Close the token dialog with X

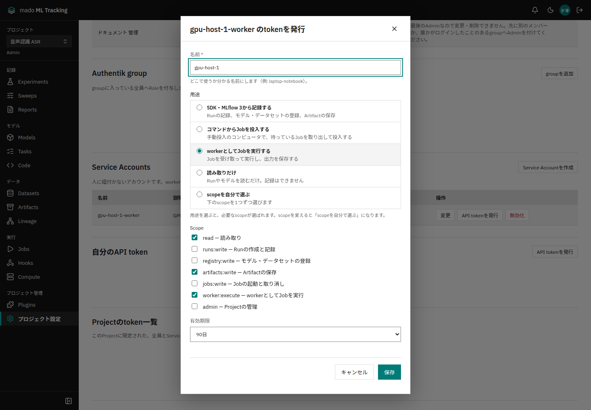[394, 29]
